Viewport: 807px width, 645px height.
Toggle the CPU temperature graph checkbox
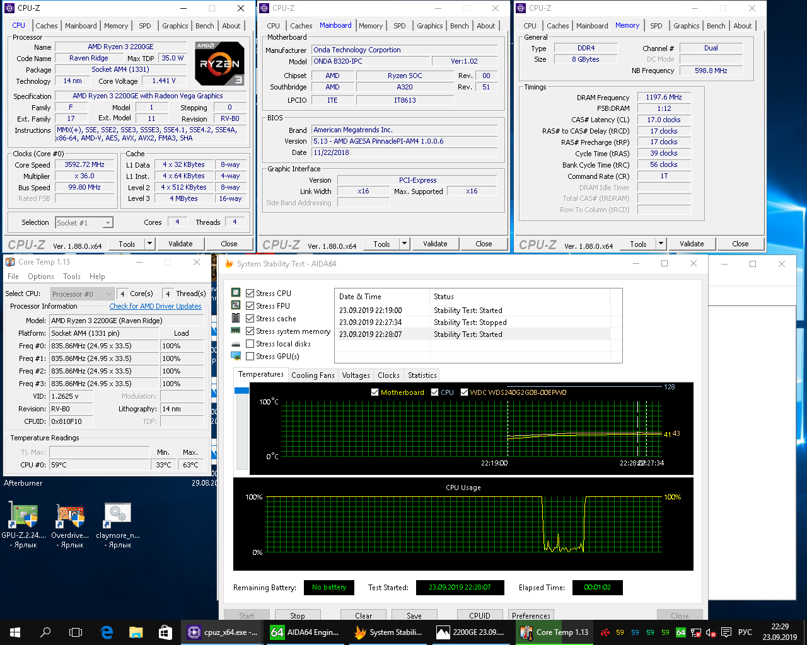click(x=434, y=392)
